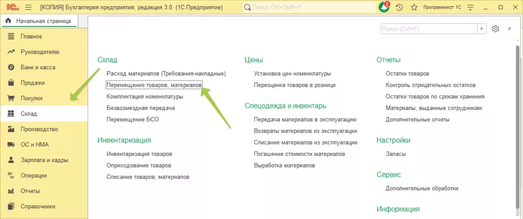Open Установка цен номенклатуры
The height and width of the screenshot is (219, 523).
click(x=292, y=73)
